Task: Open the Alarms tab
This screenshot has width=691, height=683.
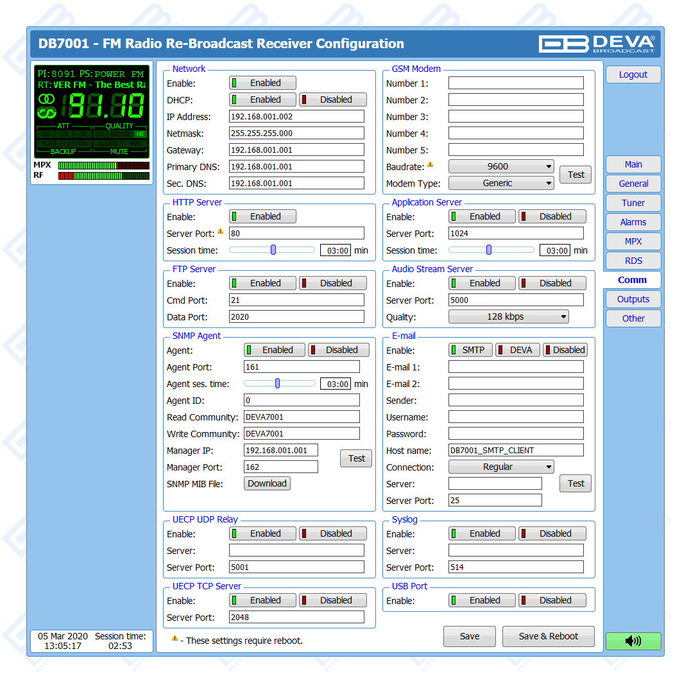Action: (x=633, y=222)
